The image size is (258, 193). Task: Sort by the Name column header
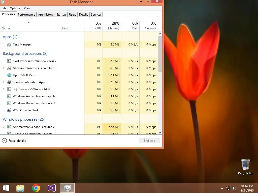29,26
